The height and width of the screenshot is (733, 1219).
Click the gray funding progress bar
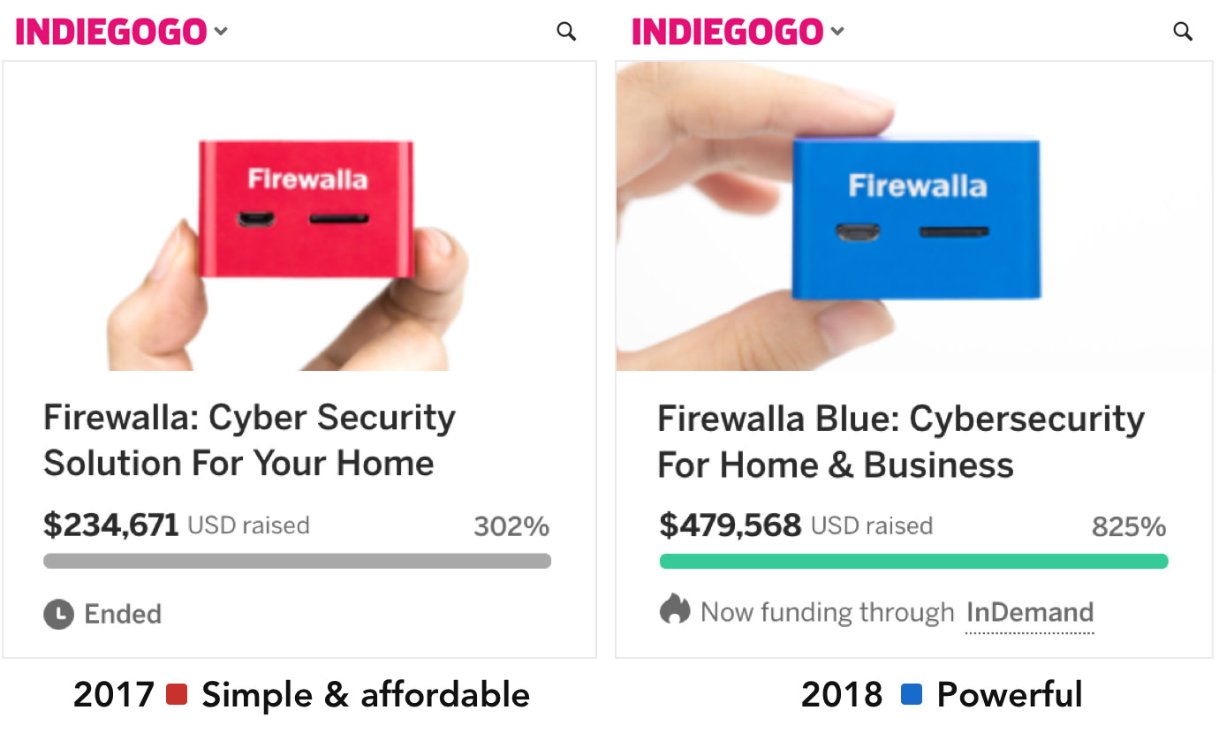297,561
